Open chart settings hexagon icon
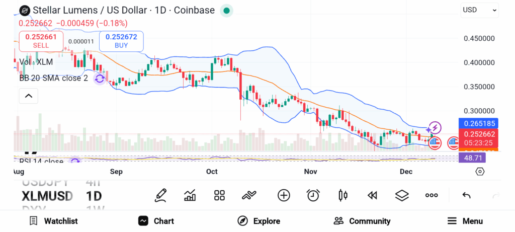The height and width of the screenshot is (232, 515). pyautogui.click(x=480, y=172)
